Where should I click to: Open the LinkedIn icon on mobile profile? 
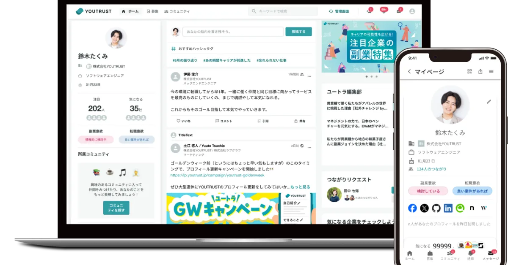(x=448, y=208)
